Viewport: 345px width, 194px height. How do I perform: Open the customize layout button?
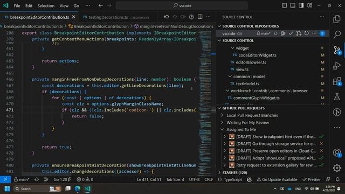pos(309,5)
